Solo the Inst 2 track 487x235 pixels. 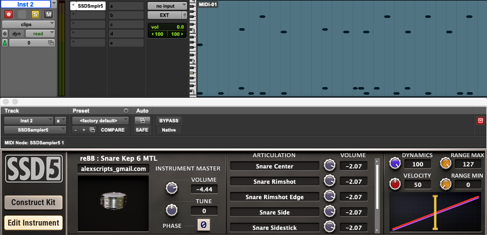click(35, 14)
